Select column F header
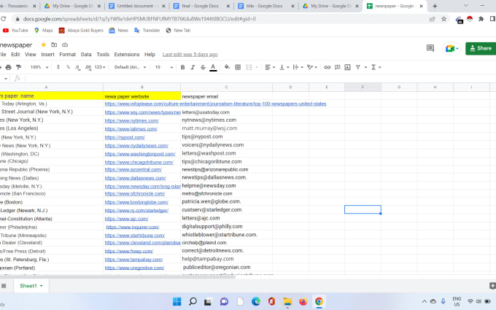 click(363, 87)
